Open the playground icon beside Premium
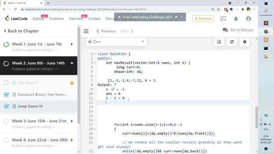 pyautogui.click(x=223, y=19)
